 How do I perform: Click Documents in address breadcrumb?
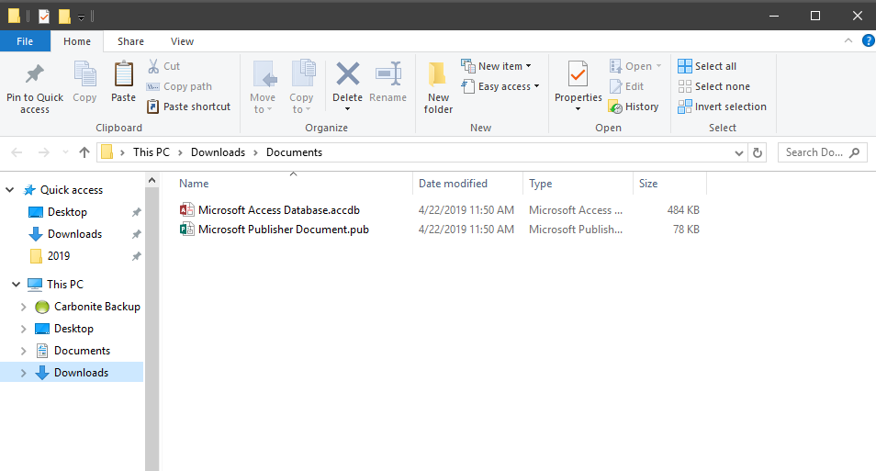294,152
